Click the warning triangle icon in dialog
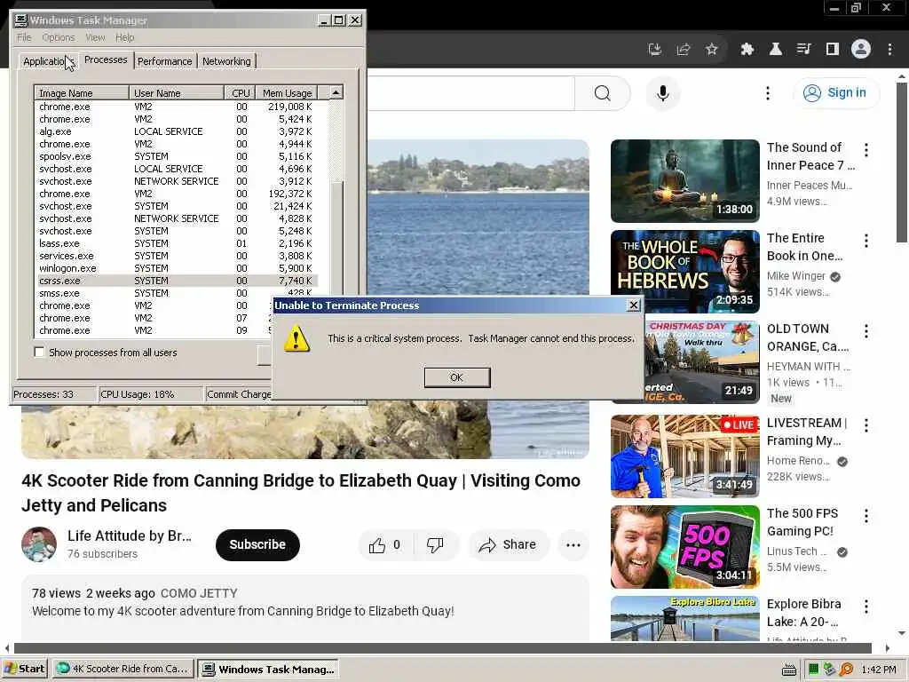909x682 pixels. (x=296, y=339)
